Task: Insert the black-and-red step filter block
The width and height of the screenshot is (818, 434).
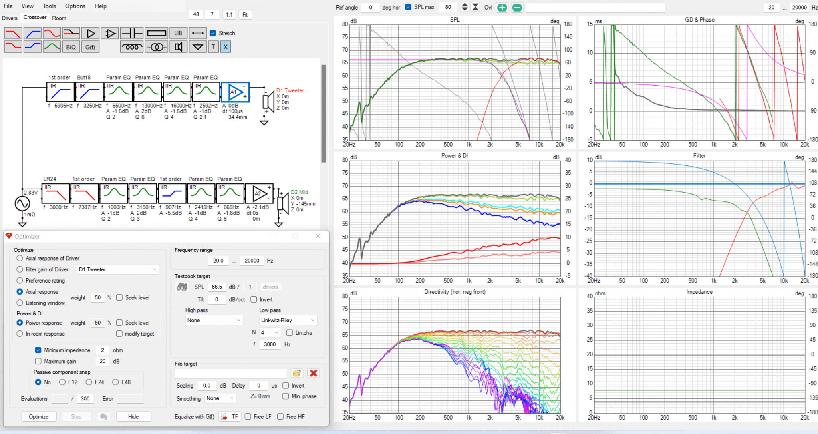Action: 71,33
